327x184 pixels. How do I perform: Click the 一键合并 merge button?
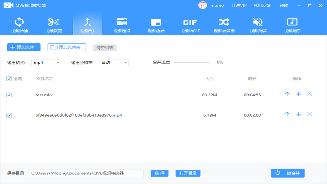tap(288, 173)
